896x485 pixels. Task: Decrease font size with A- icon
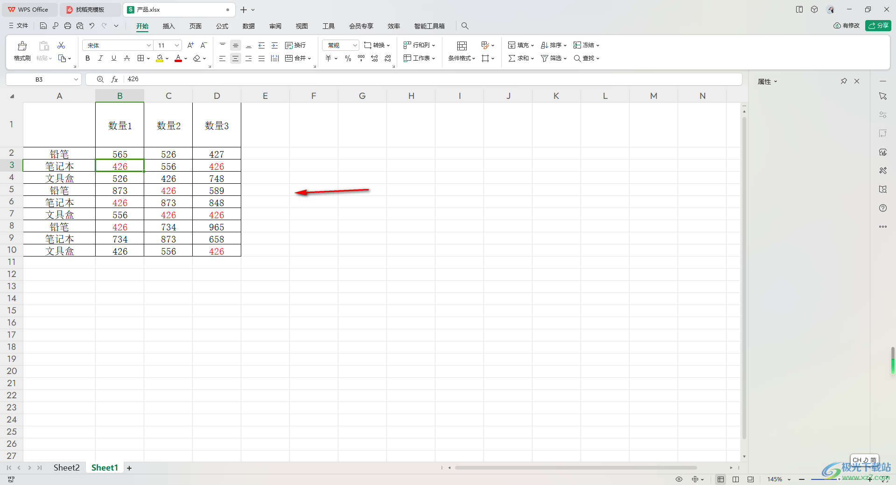coord(203,45)
